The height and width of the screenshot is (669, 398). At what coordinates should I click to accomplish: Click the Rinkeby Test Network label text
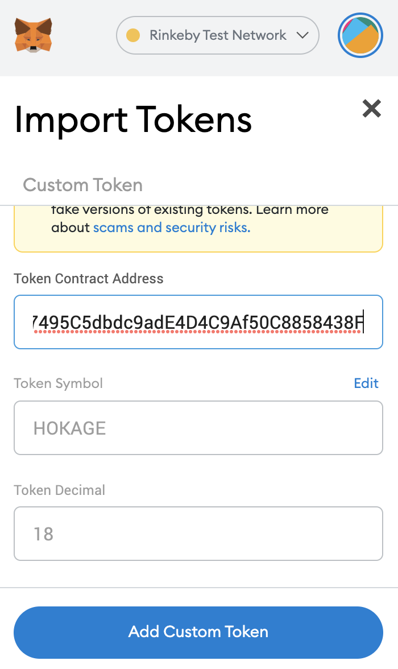[x=218, y=35]
